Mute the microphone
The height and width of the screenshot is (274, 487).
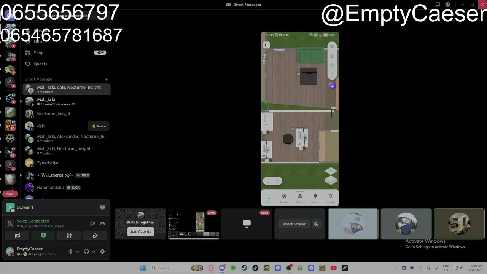tap(70, 252)
